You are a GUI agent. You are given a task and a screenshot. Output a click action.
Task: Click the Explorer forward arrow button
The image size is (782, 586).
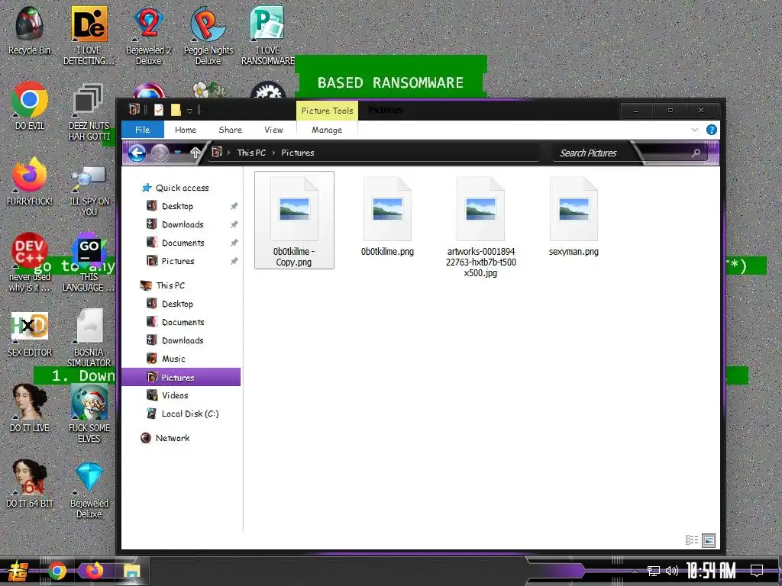point(160,153)
